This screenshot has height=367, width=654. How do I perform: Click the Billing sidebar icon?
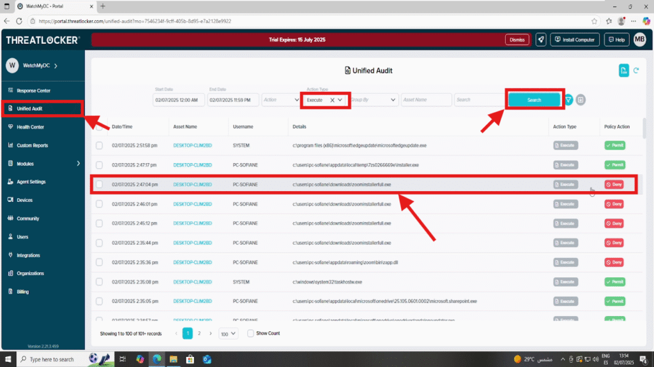point(10,291)
